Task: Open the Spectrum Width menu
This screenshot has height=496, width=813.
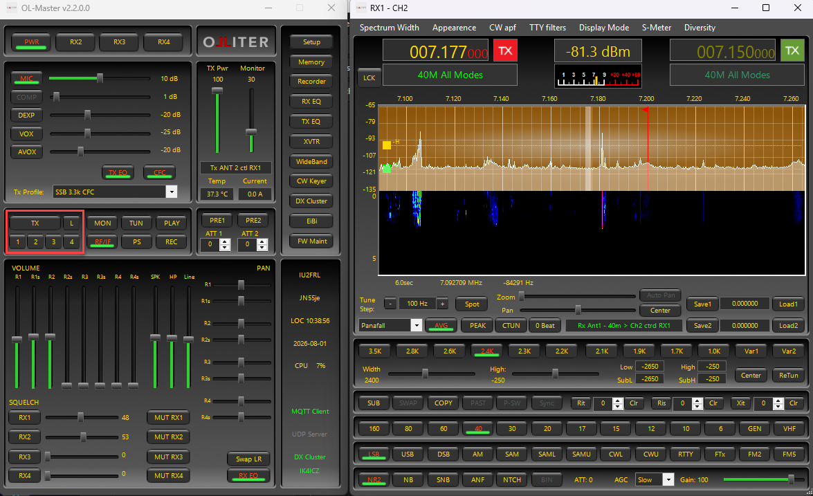Action: point(390,28)
